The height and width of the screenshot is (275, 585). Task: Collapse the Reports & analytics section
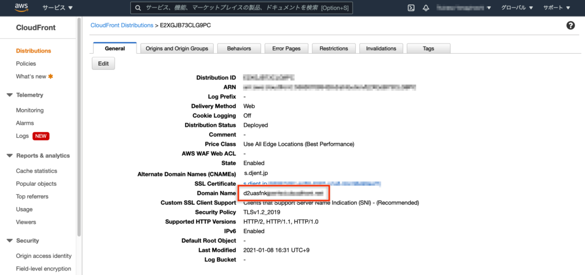tap(10, 156)
